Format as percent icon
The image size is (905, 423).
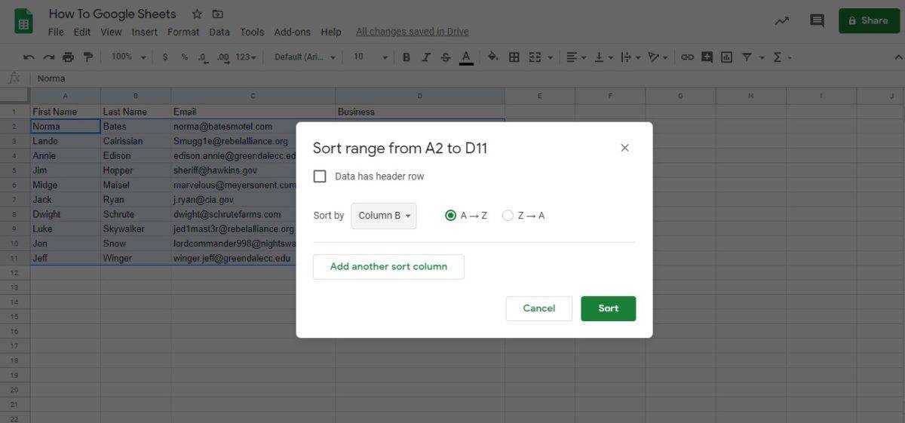coord(185,57)
